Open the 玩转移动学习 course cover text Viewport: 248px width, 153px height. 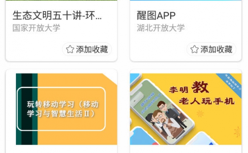(x=63, y=109)
